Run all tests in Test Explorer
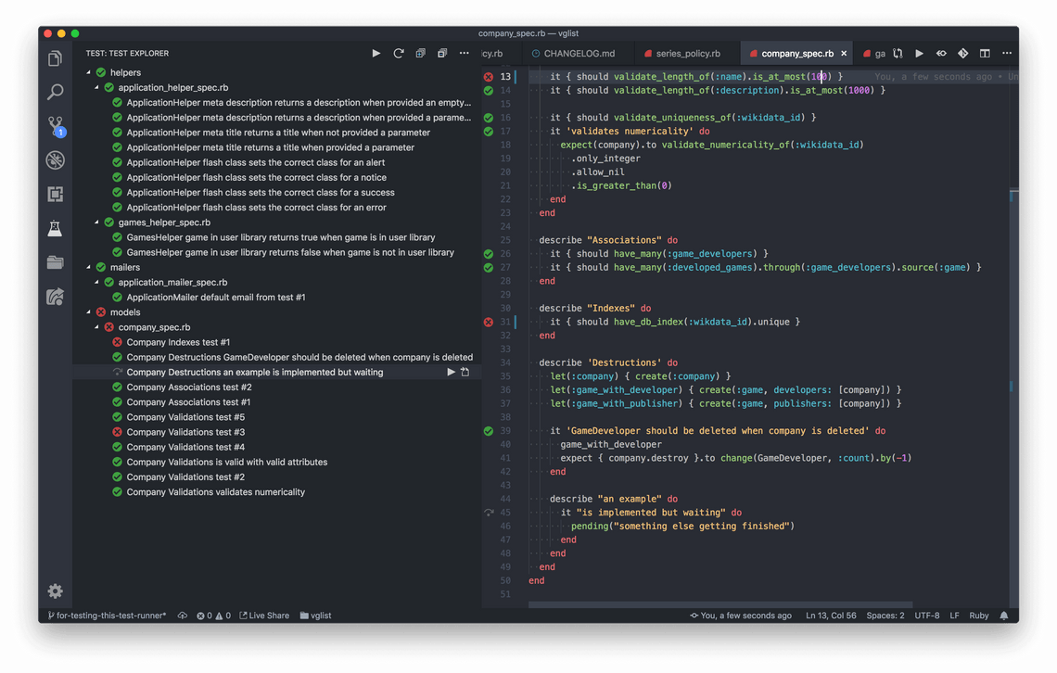The height and width of the screenshot is (673, 1057). coord(376,53)
